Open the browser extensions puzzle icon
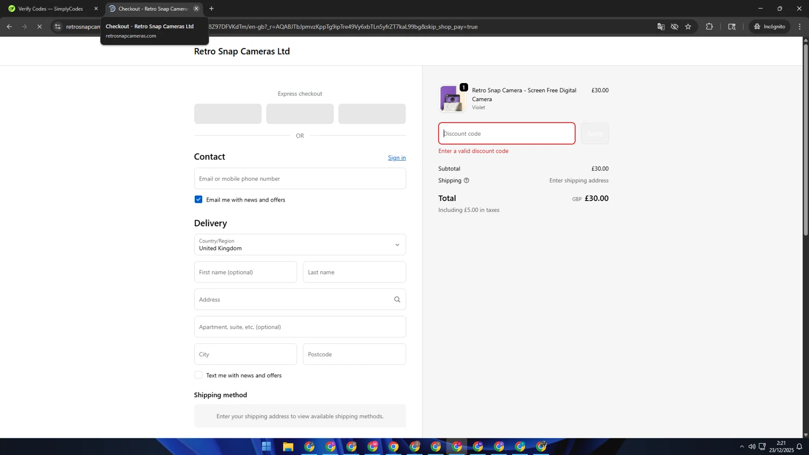809x455 pixels. coord(709,26)
